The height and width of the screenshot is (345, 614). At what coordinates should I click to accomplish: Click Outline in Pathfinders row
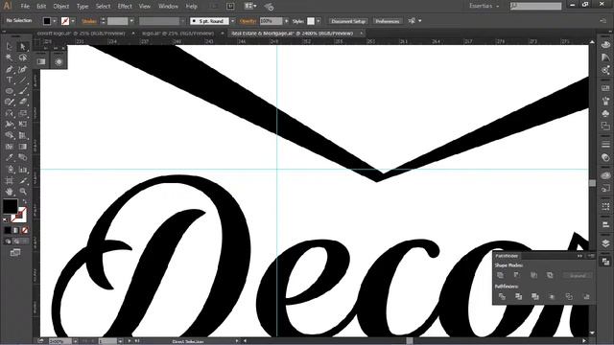tap(569, 297)
